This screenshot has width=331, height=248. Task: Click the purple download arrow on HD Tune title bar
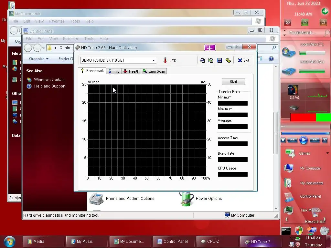(209, 48)
